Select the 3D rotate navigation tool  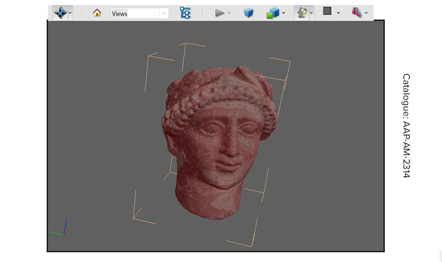60,13
